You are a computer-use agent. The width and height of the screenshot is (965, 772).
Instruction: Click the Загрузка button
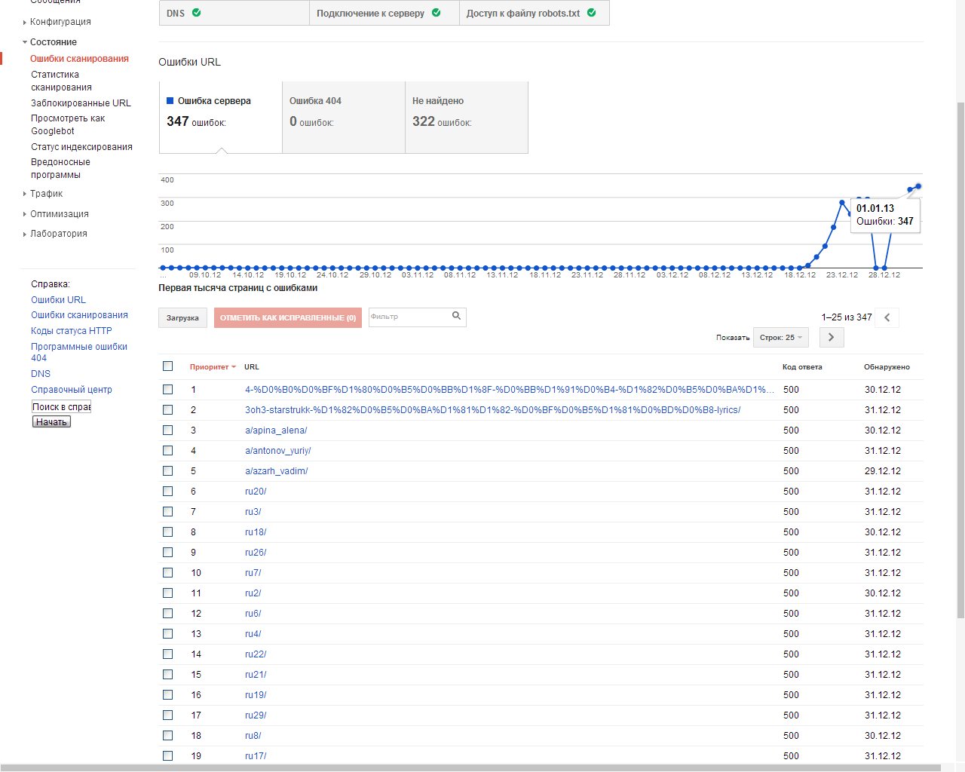pos(182,318)
